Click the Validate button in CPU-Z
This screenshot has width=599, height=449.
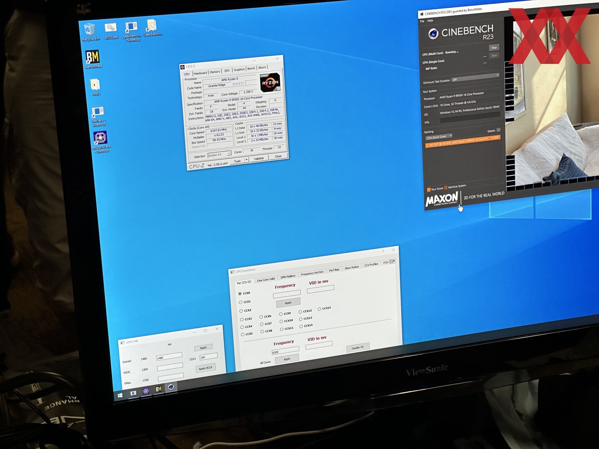click(259, 158)
